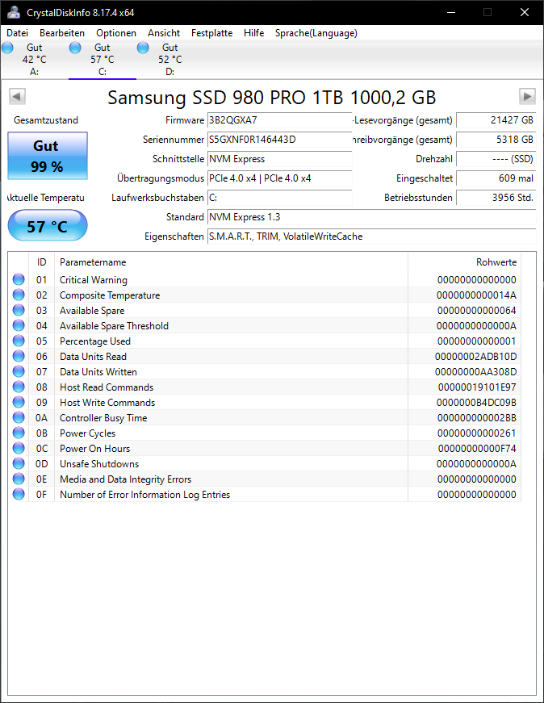This screenshot has width=544, height=703.
Task: Click status orb of Controller Busy Time row
Action: tap(19, 417)
